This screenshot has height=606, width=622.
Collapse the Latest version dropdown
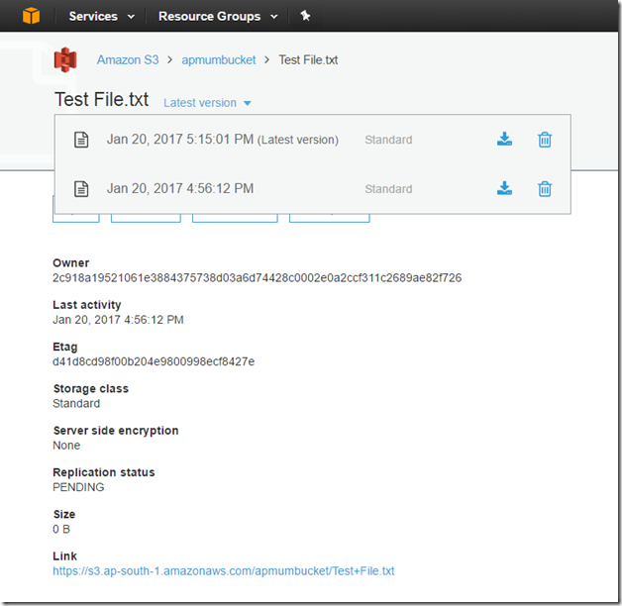pos(207,103)
